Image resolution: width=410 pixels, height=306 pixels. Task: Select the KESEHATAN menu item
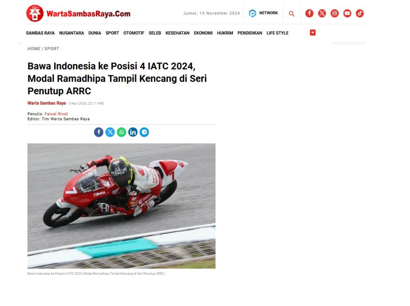click(177, 33)
